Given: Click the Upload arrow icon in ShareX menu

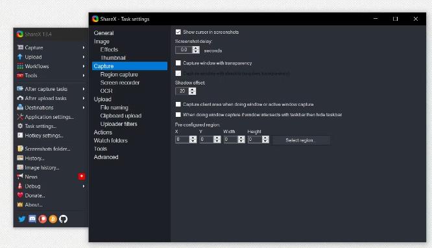Looking at the screenshot, I should pyautogui.click(x=20, y=57).
